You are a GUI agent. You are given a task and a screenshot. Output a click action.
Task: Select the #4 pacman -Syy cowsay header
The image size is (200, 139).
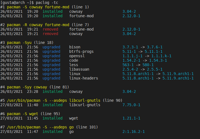click(x=34, y=87)
